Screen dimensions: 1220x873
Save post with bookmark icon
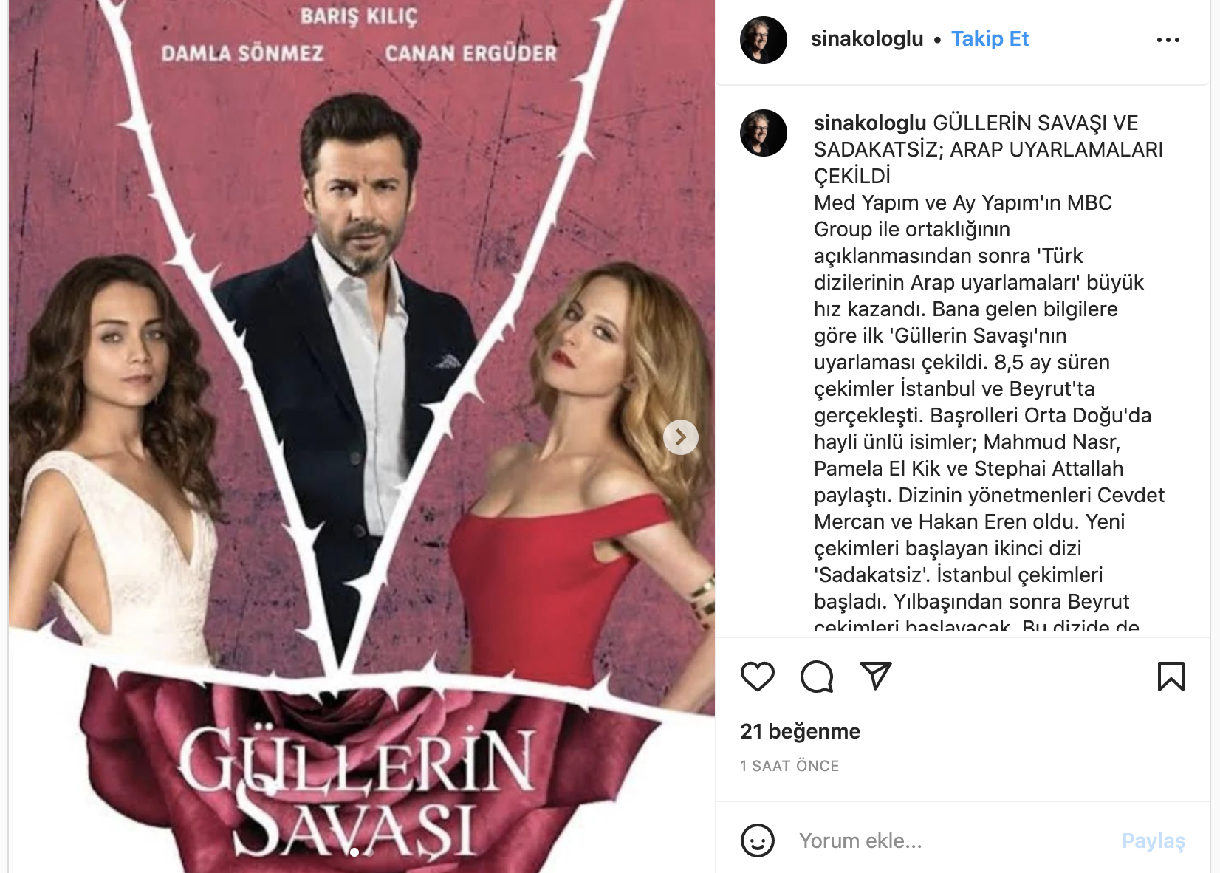pyautogui.click(x=1171, y=677)
